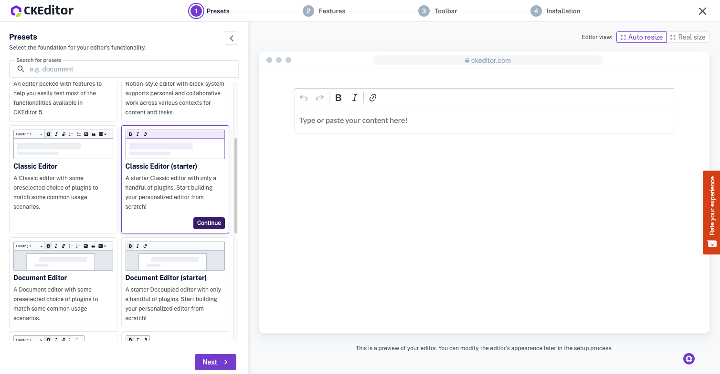
Task: Click the search magnifier icon
Action: click(x=21, y=69)
